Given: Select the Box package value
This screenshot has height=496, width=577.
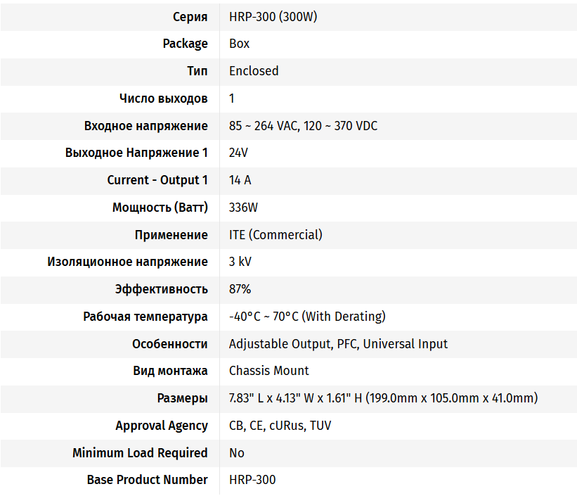Looking at the screenshot, I should (x=239, y=44).
